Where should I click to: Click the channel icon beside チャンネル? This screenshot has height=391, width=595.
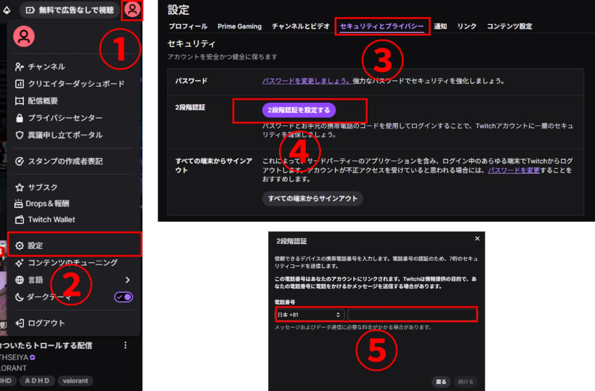[x=20, y=67]
